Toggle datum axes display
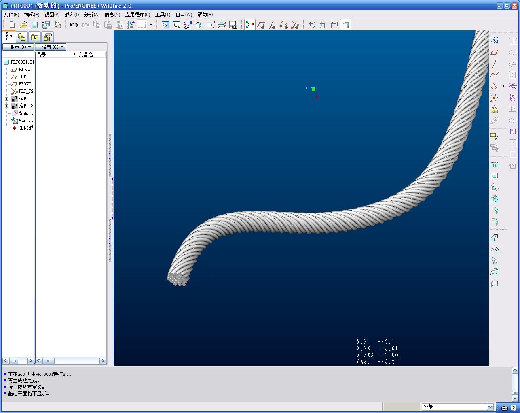This screenshot has height=413, width=520. click(273, 25)
